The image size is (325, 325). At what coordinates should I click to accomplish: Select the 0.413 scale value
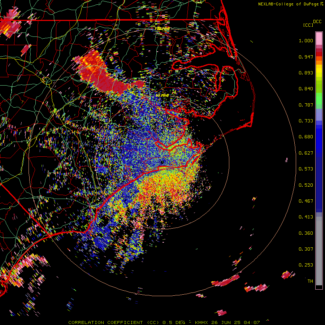(306, 217)
